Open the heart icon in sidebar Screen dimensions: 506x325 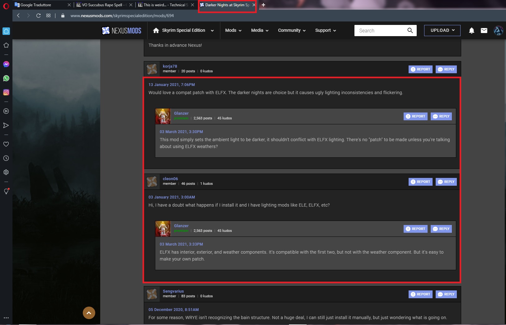tap(6, 144)
